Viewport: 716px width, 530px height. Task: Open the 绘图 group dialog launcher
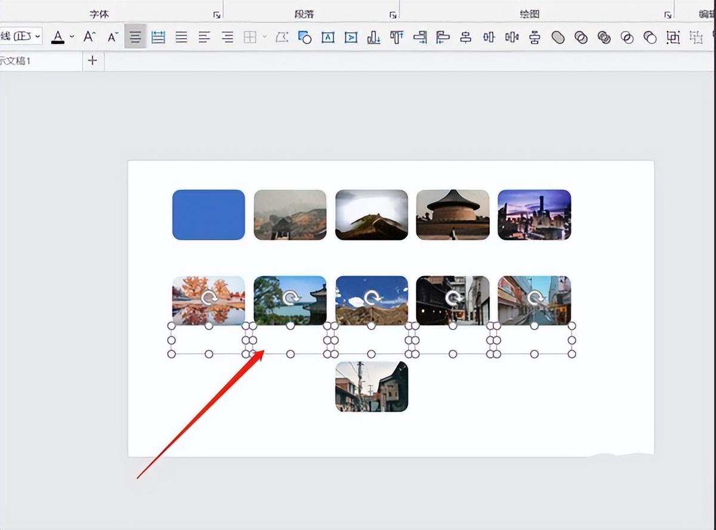(x=668, y=15)
